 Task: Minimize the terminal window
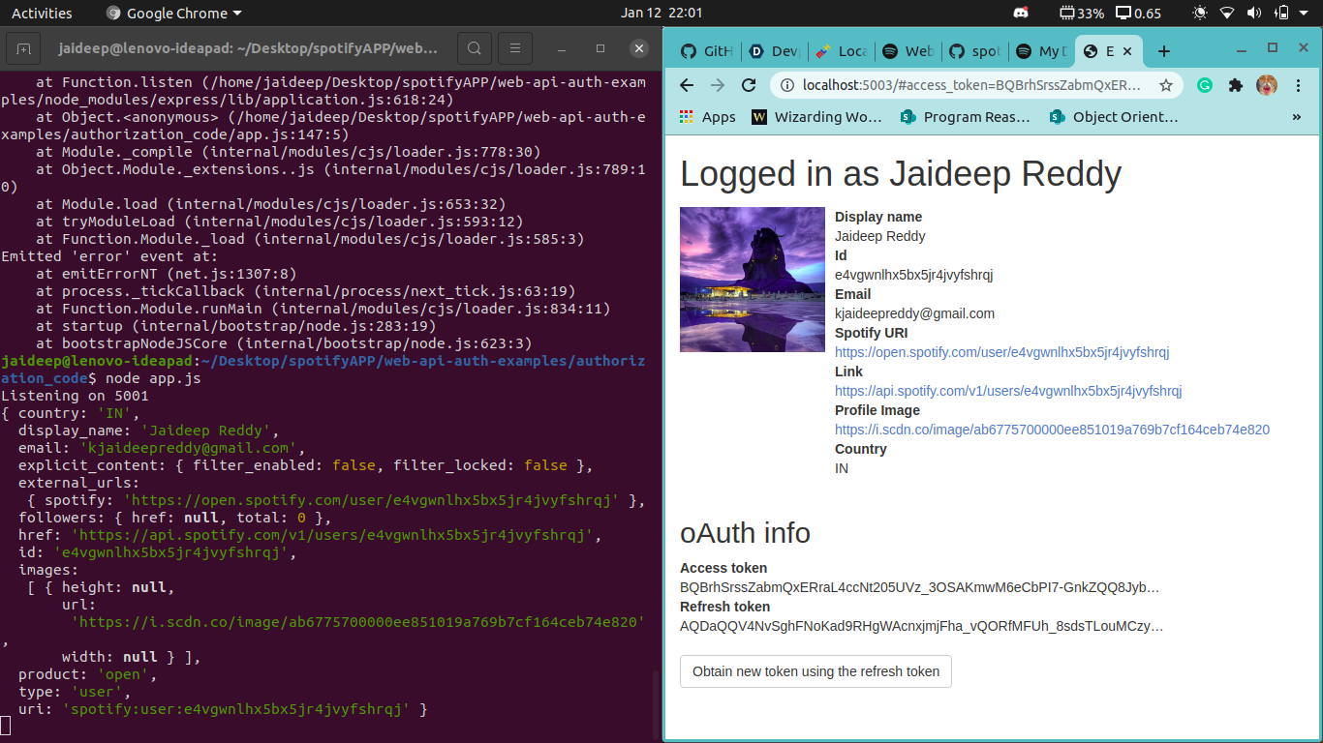562,48
